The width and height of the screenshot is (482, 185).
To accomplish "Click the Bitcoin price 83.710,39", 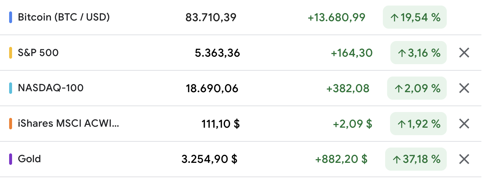I will point(211,17).
